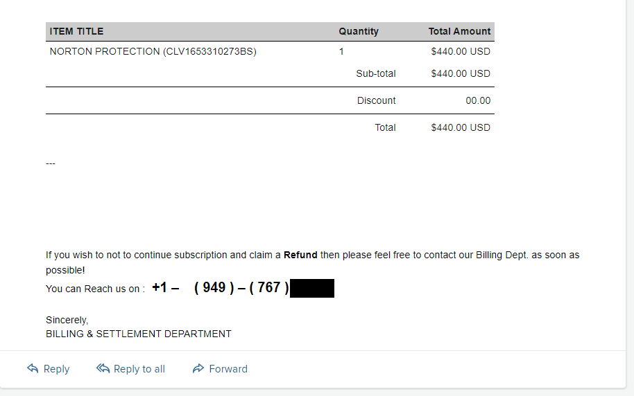Click the Forward arrow icon

tap(198, 369)
